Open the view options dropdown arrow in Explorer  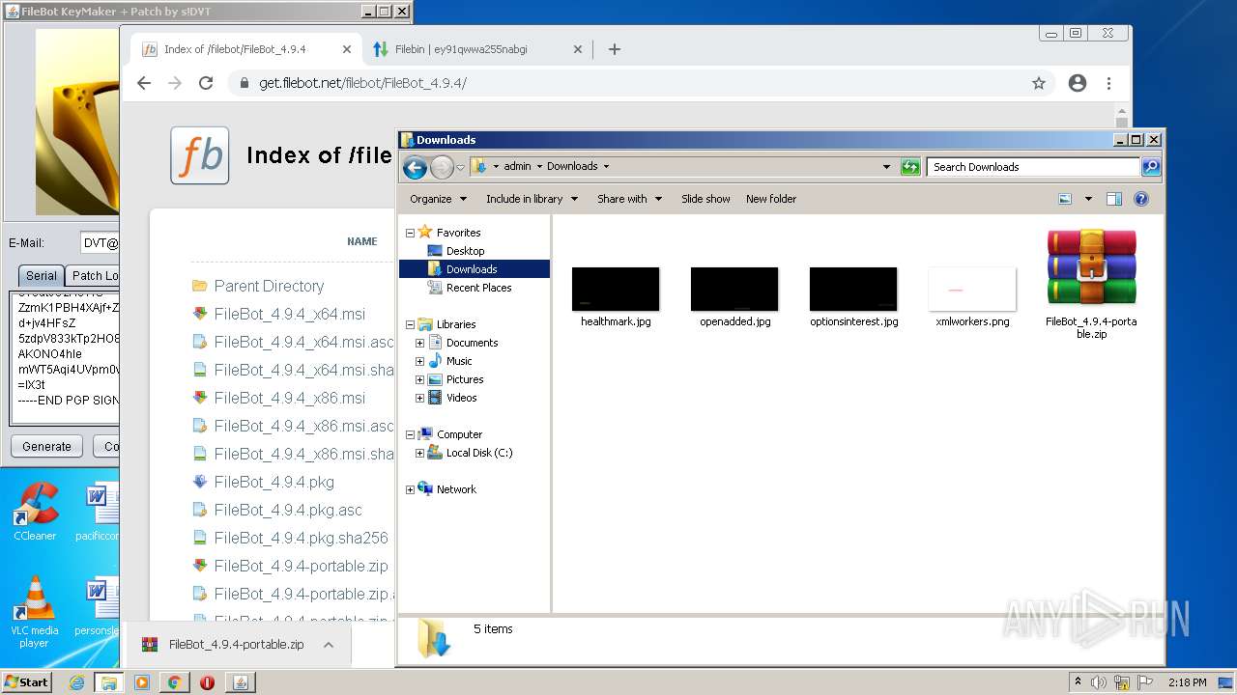[1088, 199]
